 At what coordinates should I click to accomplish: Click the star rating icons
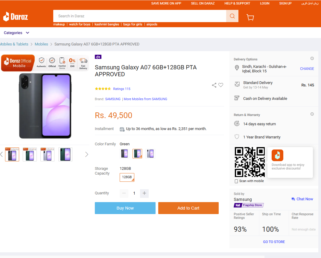pyautogui.click(x=103, y=89)
